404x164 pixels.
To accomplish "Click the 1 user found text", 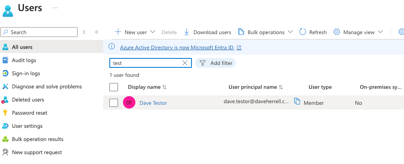I will (x=124, y=75).
